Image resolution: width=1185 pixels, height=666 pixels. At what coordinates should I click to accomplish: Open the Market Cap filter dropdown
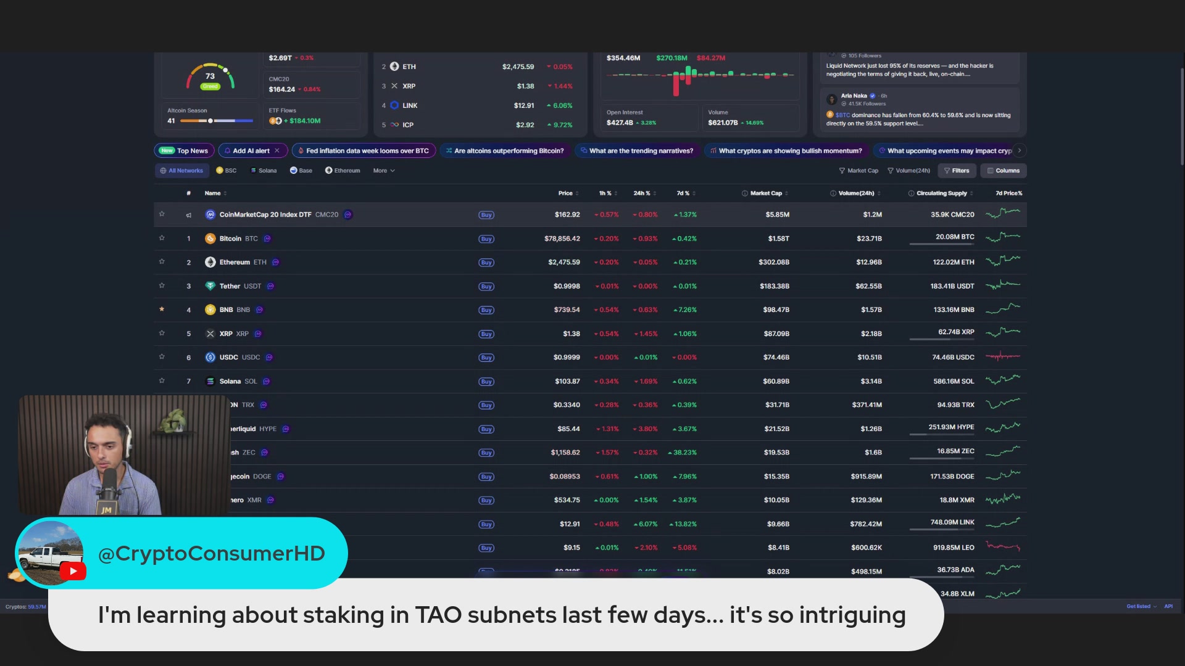(859, 171)
